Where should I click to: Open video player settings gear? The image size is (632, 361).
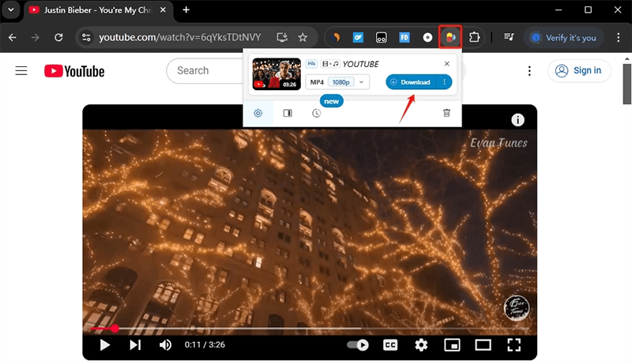click(421, 345)
